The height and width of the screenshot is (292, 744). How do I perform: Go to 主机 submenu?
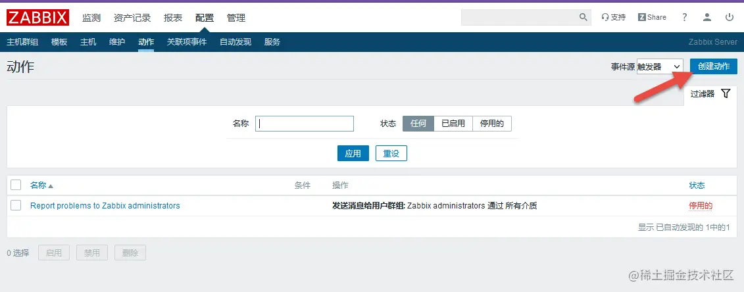(x=88, y=41)
